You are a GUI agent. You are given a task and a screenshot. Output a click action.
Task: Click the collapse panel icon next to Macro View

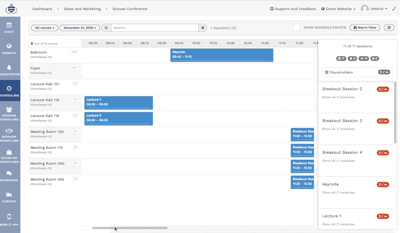389,28
